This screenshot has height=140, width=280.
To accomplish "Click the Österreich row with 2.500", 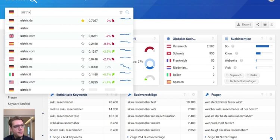I will click(190, 46).
